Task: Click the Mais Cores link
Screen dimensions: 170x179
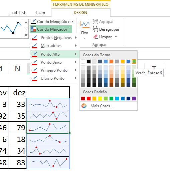Action: pyautogui.click(x=102, y=106)
